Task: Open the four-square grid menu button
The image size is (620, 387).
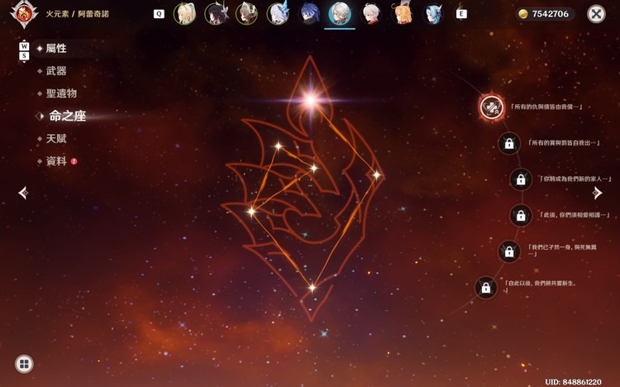Action: point(24,364)
